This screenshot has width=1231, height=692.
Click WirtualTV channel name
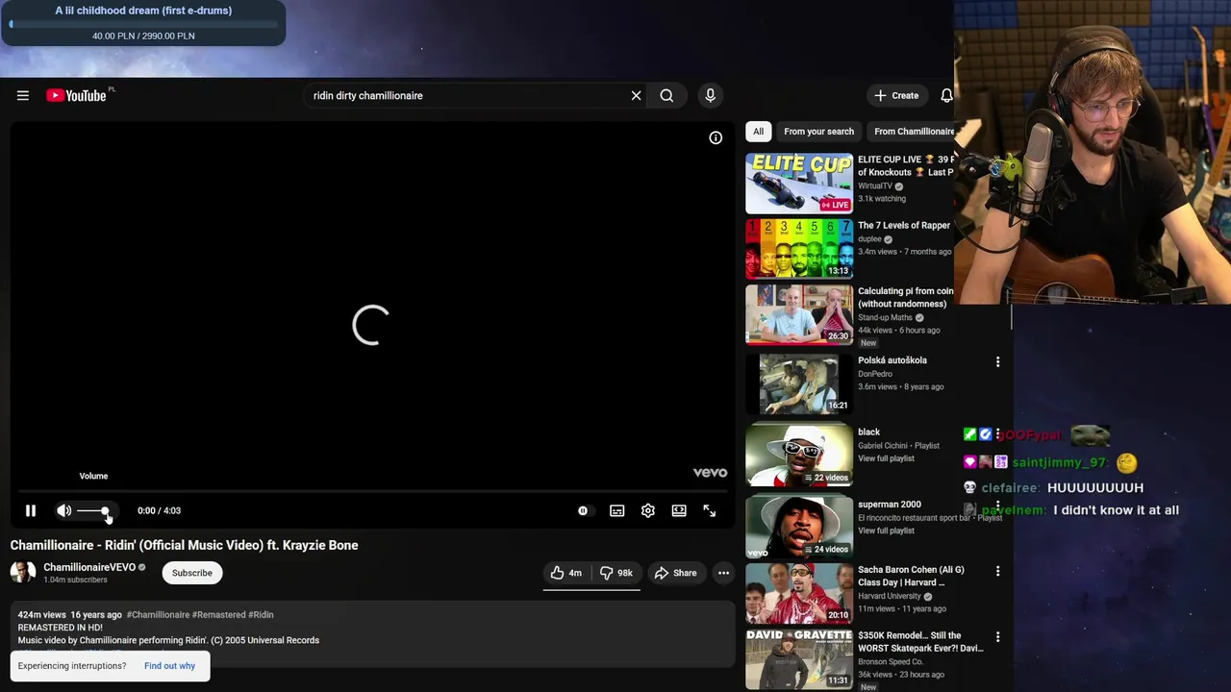point(875,186)
